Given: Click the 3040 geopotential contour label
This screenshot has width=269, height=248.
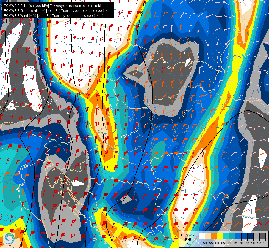Looking at the screenshot, I should (142, 12).
